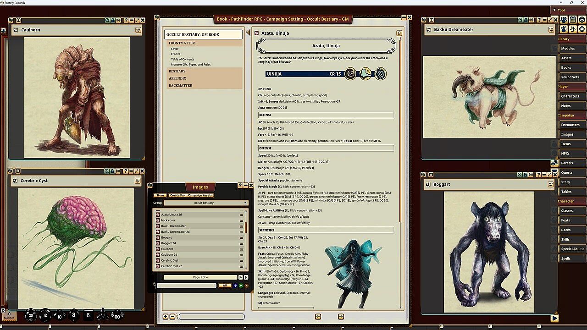Open the Encounters sidebar button
This screenshot has width=587, height=330.
click(x=572, y=125)
